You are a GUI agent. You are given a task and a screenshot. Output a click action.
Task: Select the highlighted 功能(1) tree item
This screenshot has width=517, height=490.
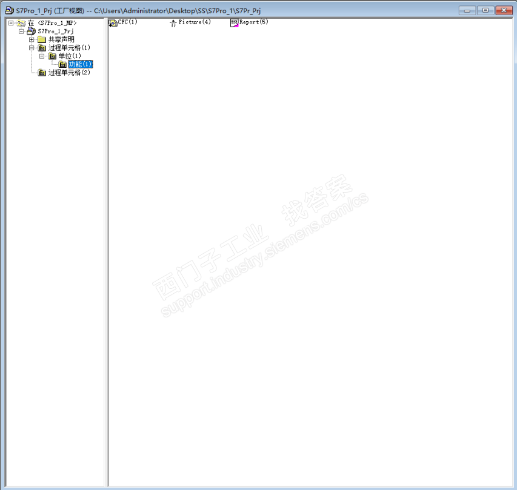(x=81, y=64)
